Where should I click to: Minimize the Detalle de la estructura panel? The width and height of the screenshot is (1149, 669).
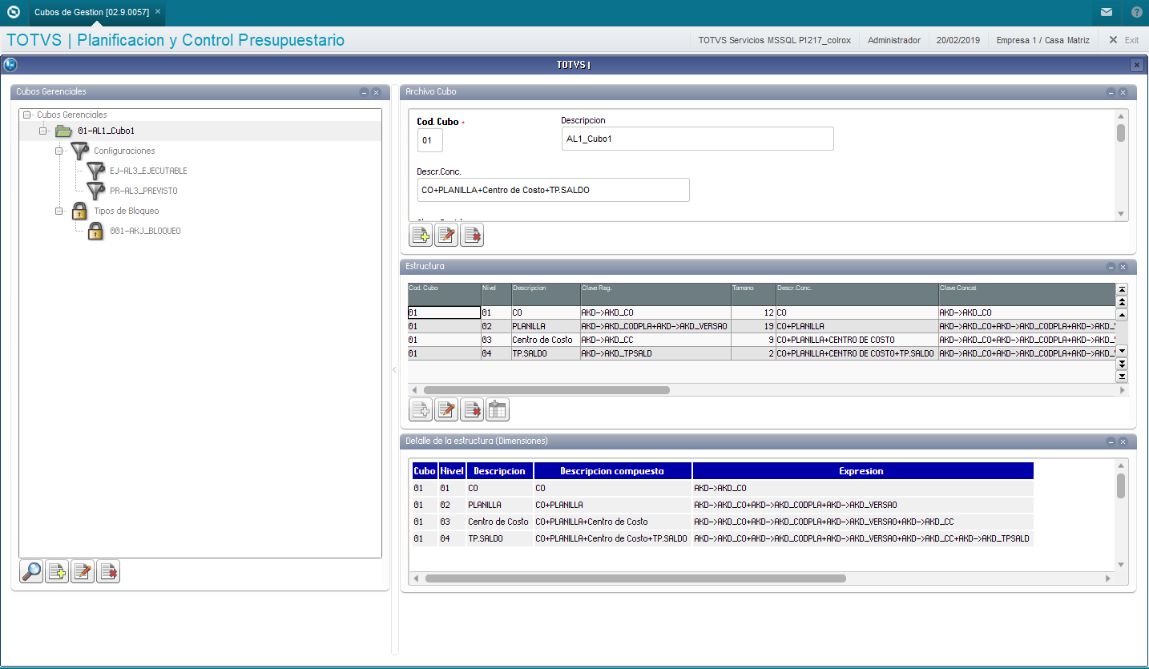[x=1111, y=441]
